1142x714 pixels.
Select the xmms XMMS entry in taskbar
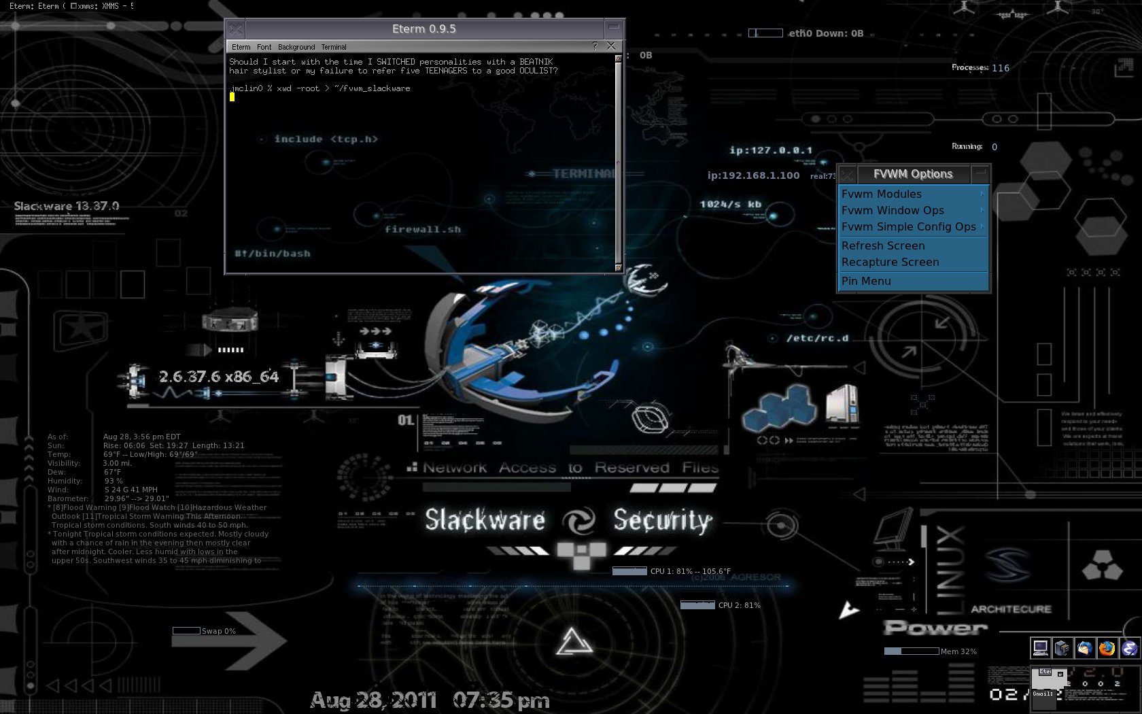coord(102,5)
